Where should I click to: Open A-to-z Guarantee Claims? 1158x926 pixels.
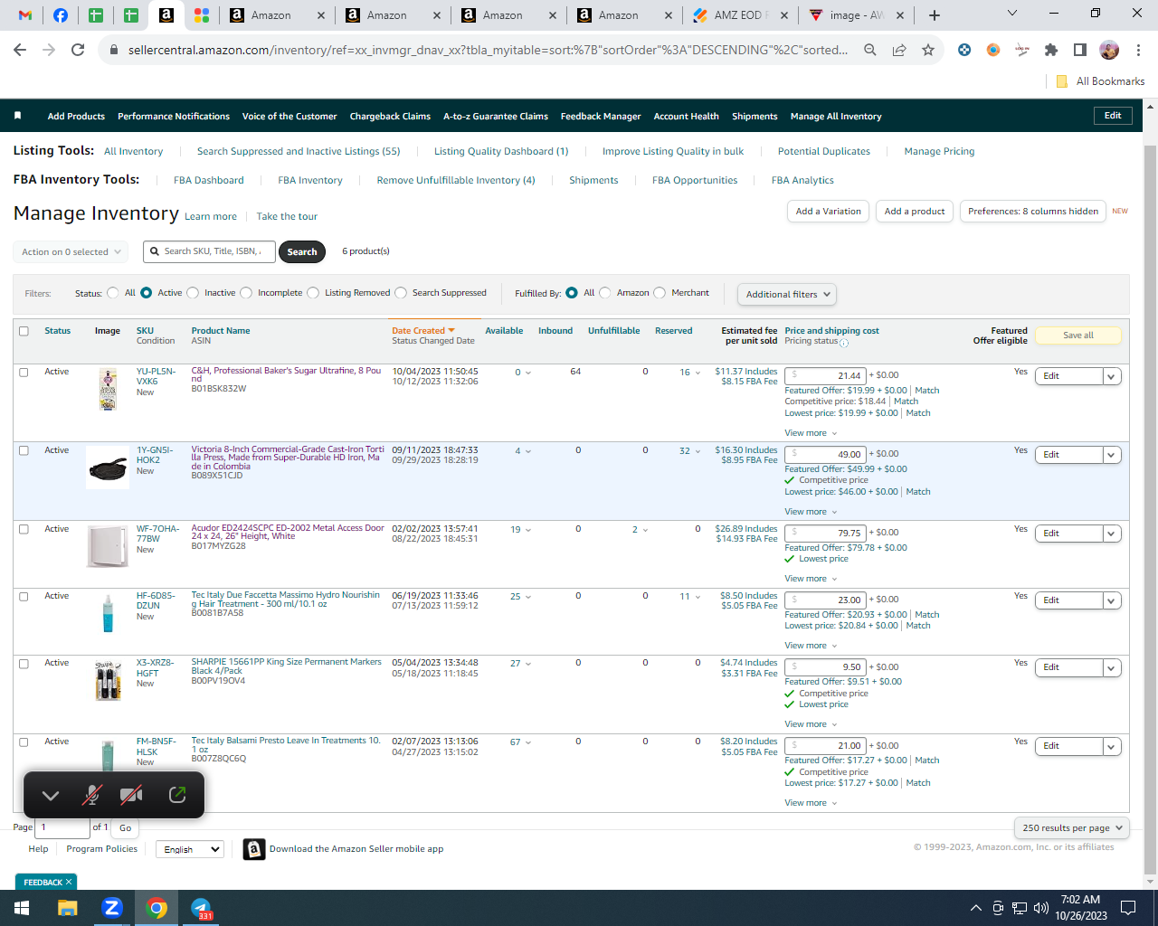pos(496,117)
